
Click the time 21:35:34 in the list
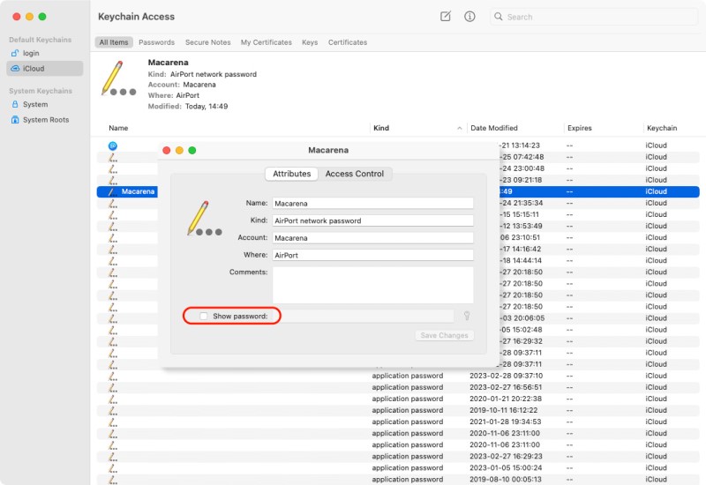[x=528, y=203]
